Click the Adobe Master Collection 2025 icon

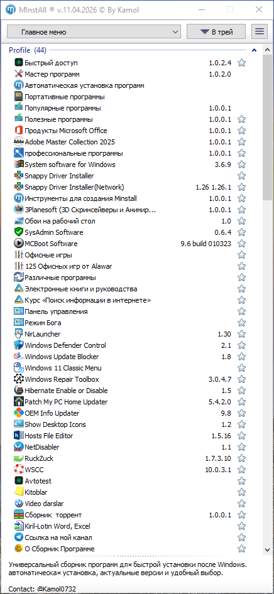pos(19,142)
